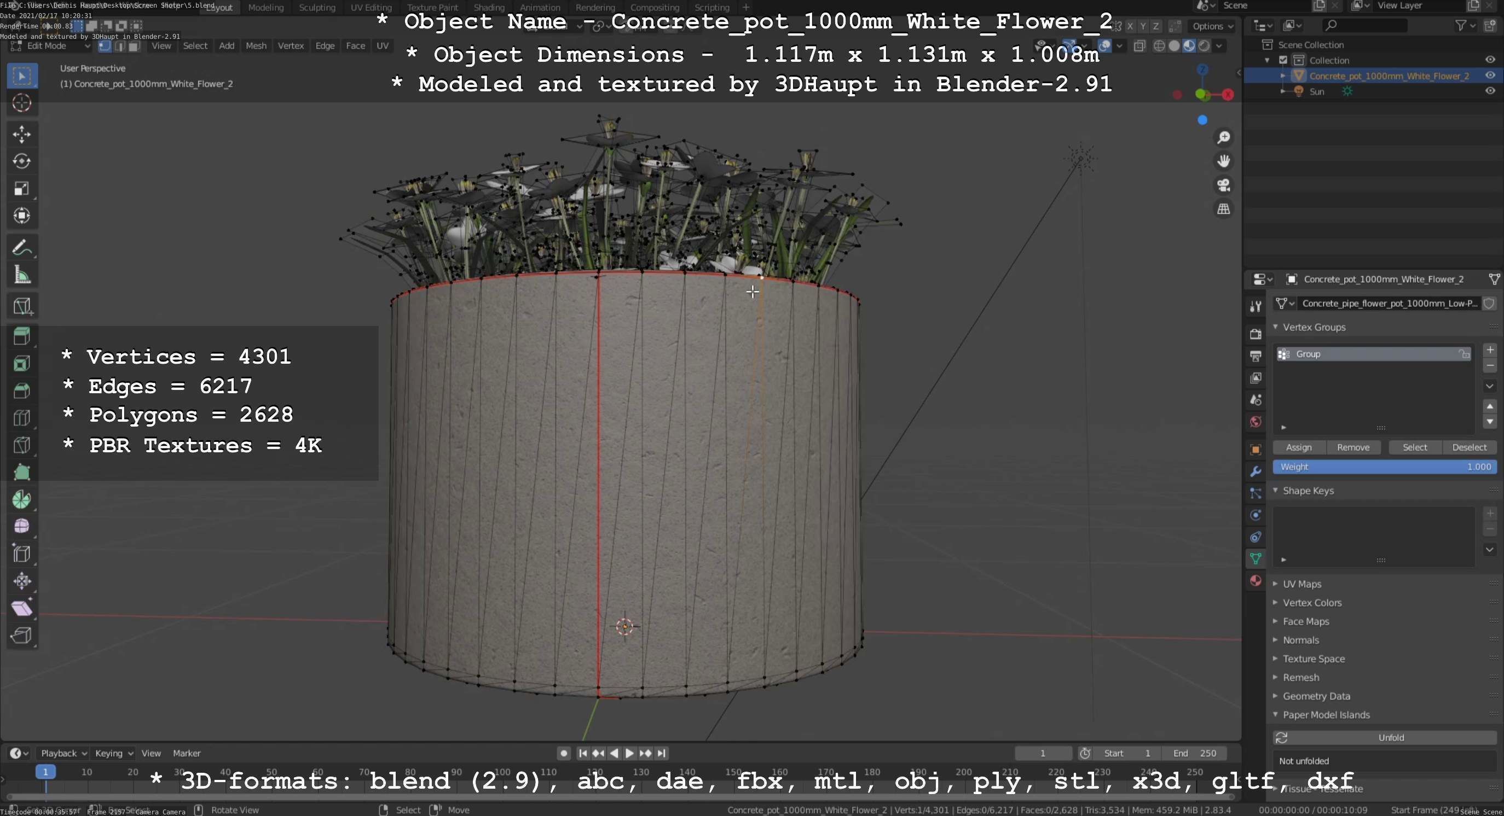Open the Object Data properties tab

pos(1256,558)
